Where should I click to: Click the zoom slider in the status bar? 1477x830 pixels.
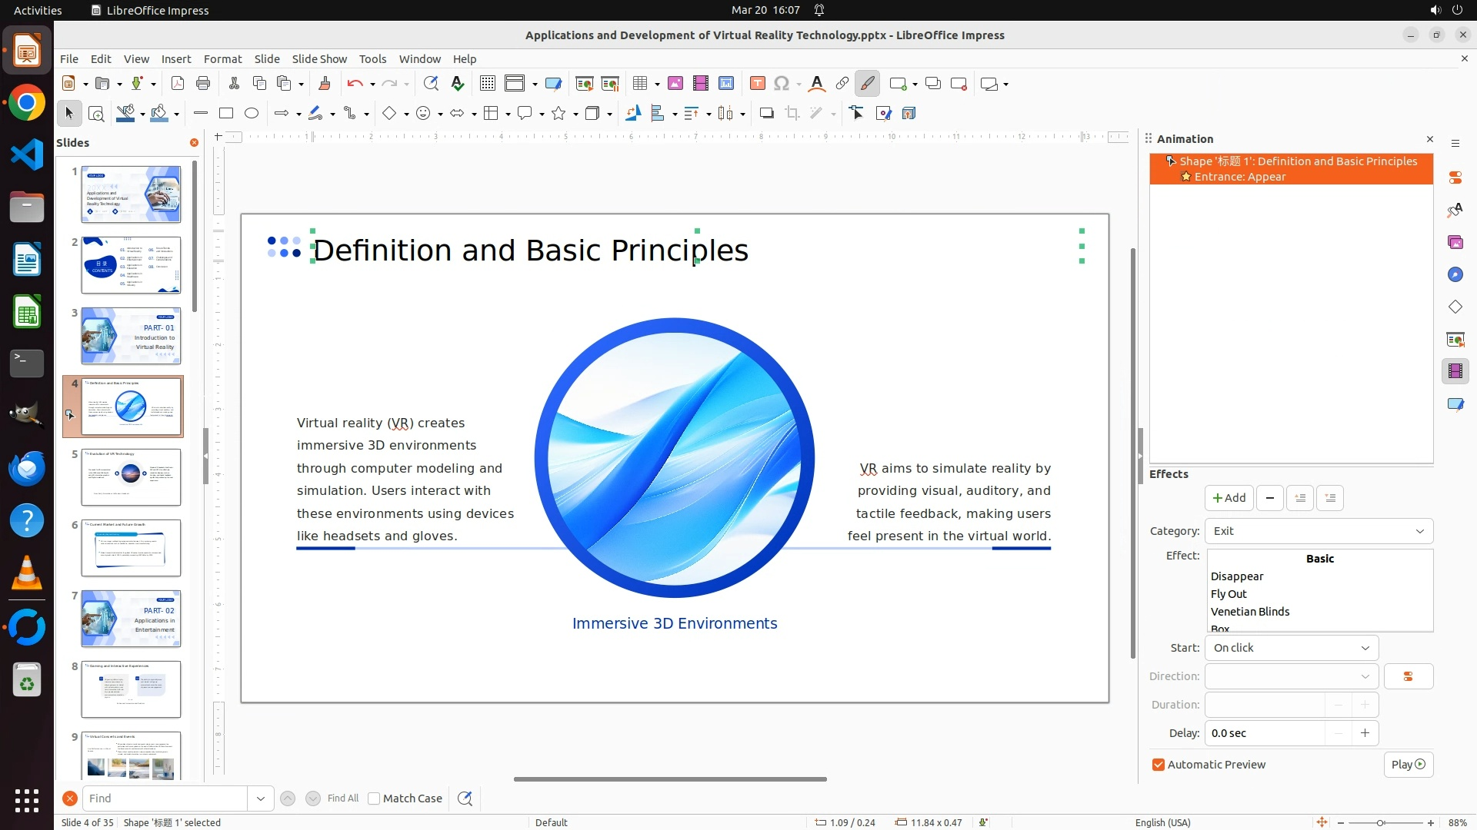(x=1381, y=822)
